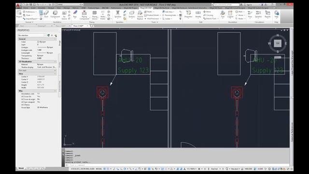Open the Modify tool

198,14
